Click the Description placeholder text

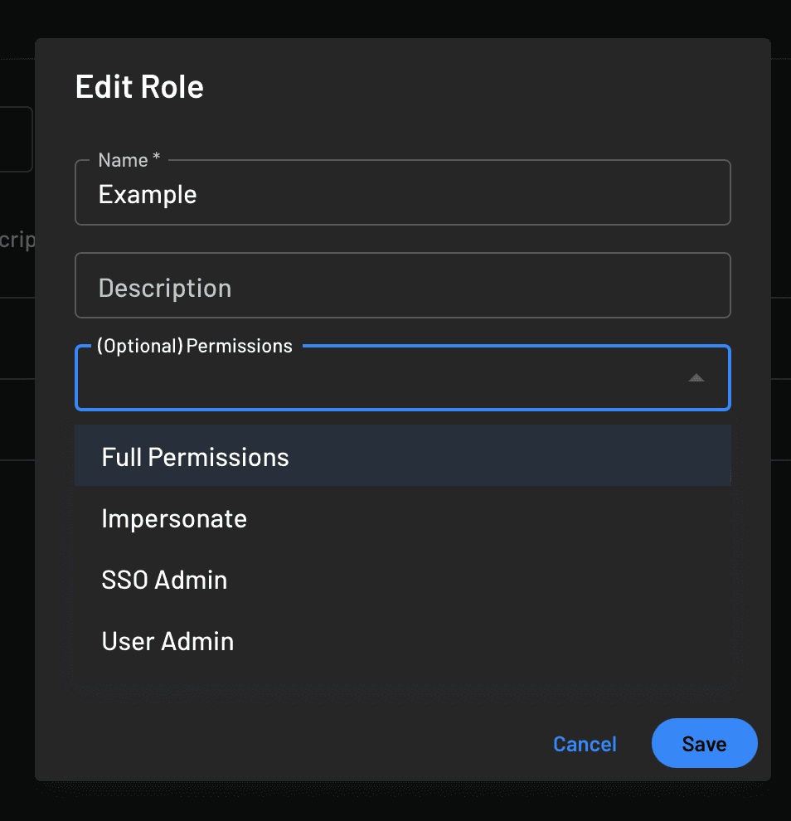[x=164, y=287]
